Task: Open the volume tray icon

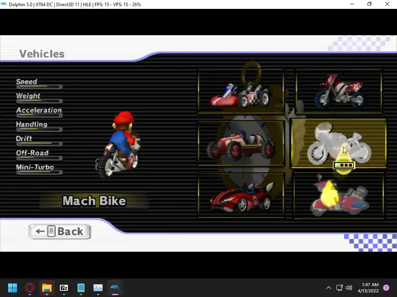Action: [x=349, y=288]
